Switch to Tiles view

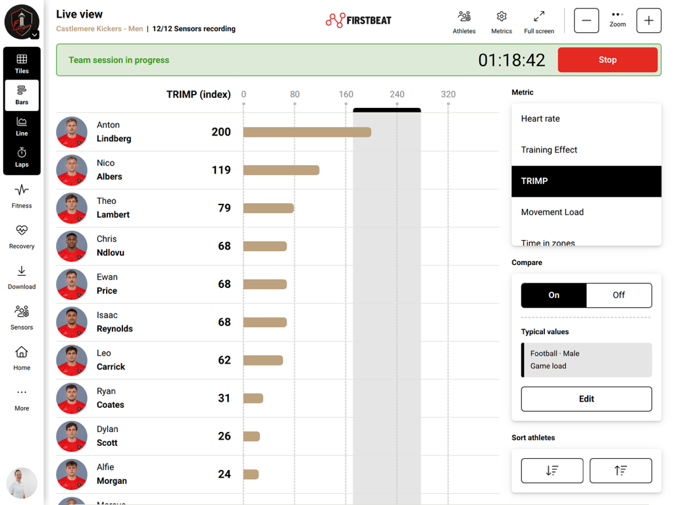[22, 64]
